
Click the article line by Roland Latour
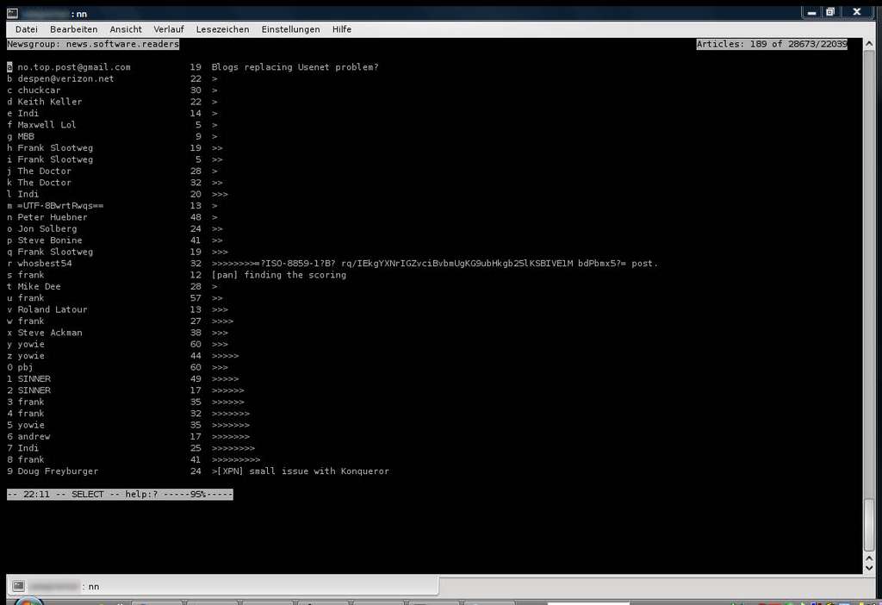pos(52,309)
